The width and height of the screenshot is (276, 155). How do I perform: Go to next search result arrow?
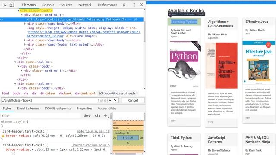pos(115,100)
